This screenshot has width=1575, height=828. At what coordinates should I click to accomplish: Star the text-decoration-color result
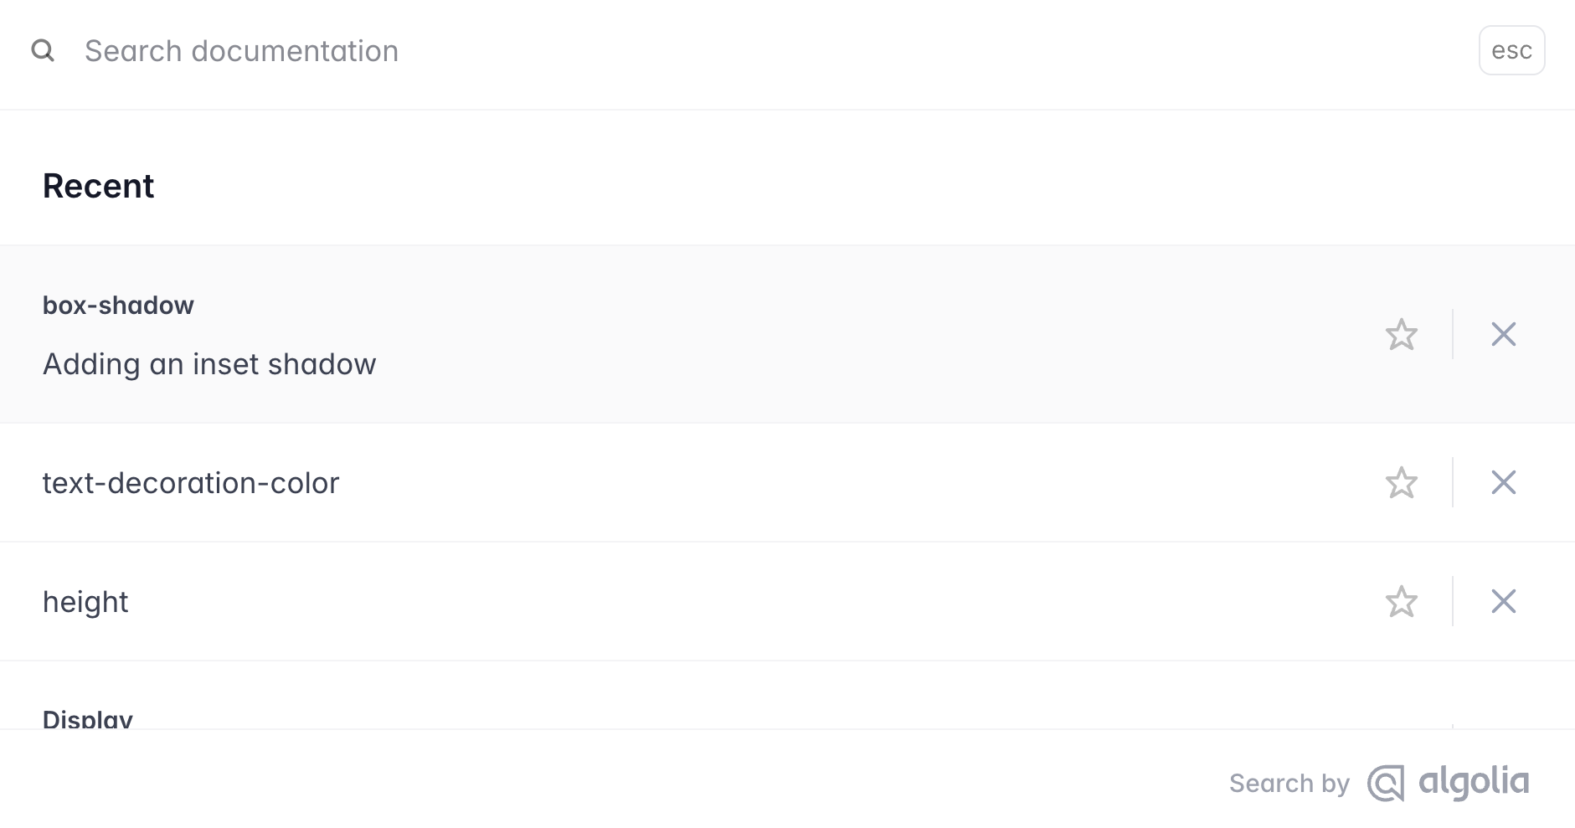(x=1401, y=483)
